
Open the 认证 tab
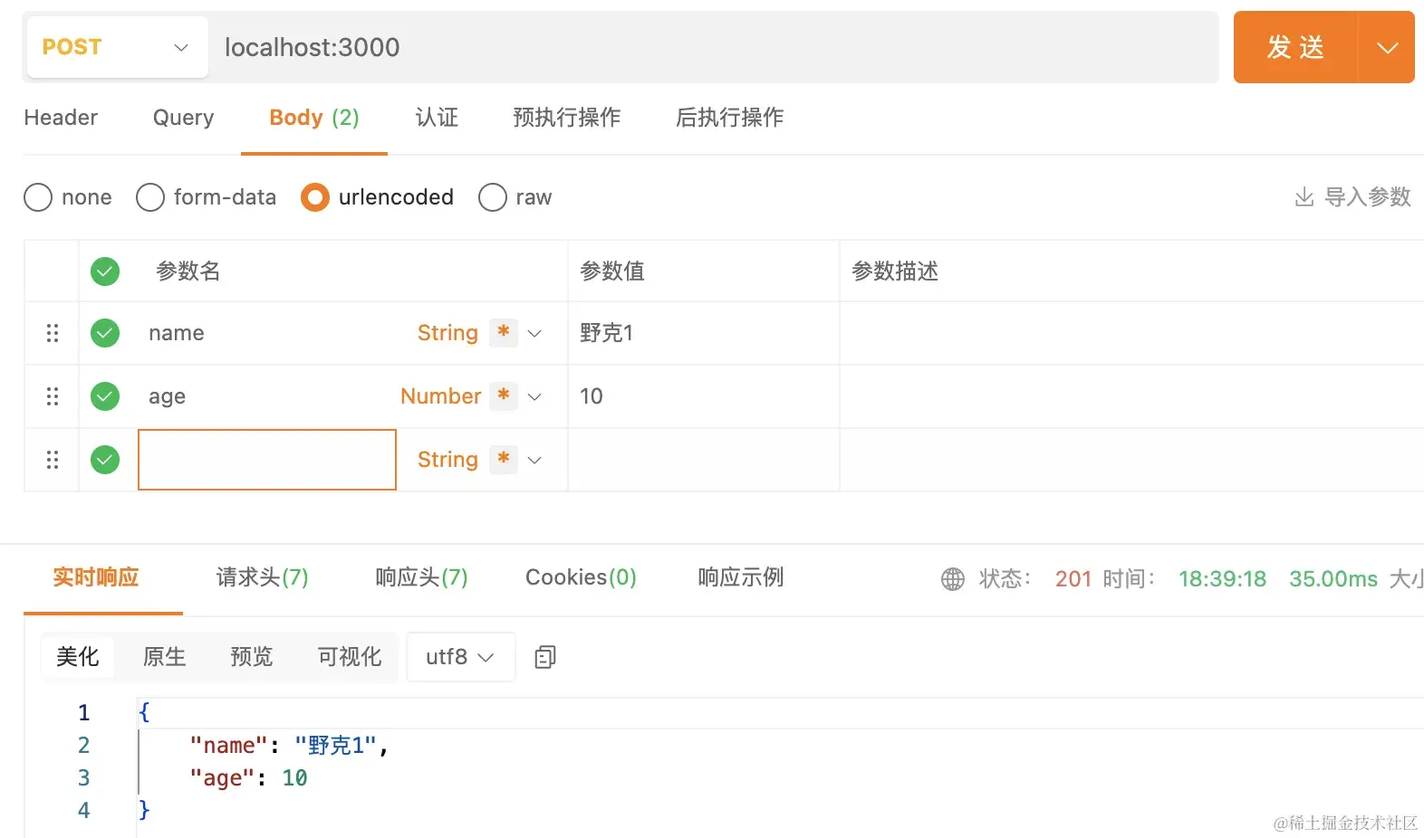click(x=437, y=118)
